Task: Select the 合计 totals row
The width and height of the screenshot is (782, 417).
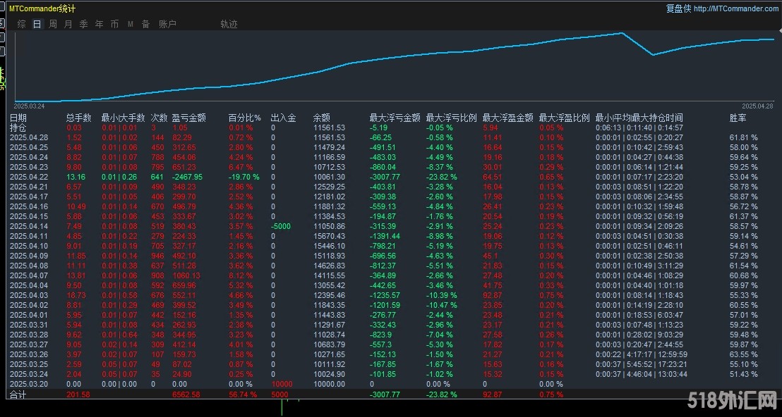Action: [18, 395]
